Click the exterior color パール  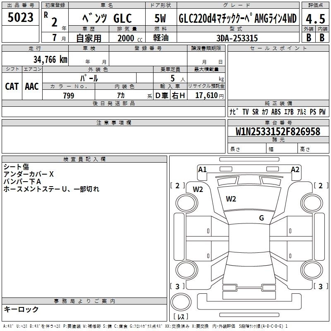pyautogui.click(x=89, y=78)
